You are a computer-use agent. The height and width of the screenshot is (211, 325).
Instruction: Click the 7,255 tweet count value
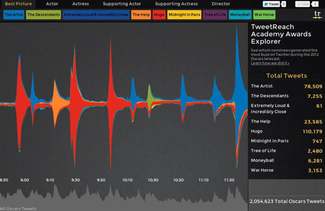[x=315, y=96]
